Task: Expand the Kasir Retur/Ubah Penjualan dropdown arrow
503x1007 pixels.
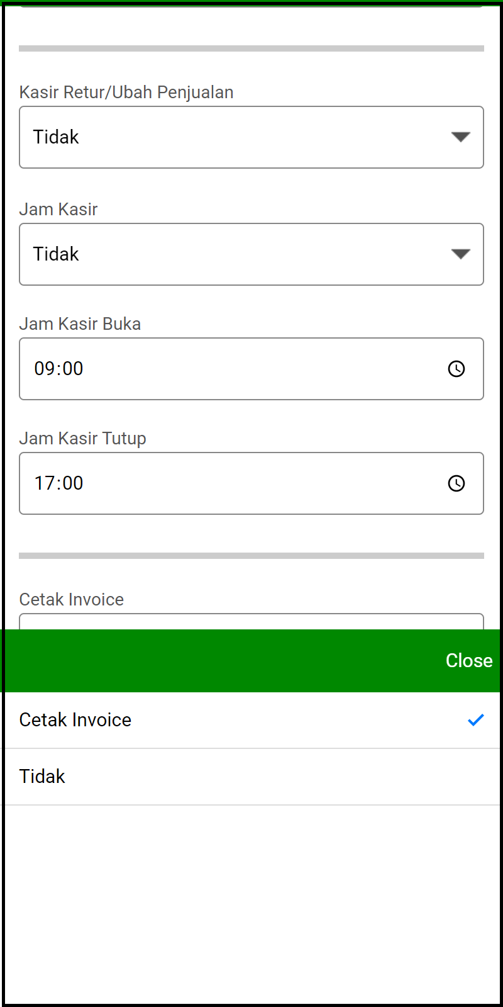Action: click(x=461, y=137)
